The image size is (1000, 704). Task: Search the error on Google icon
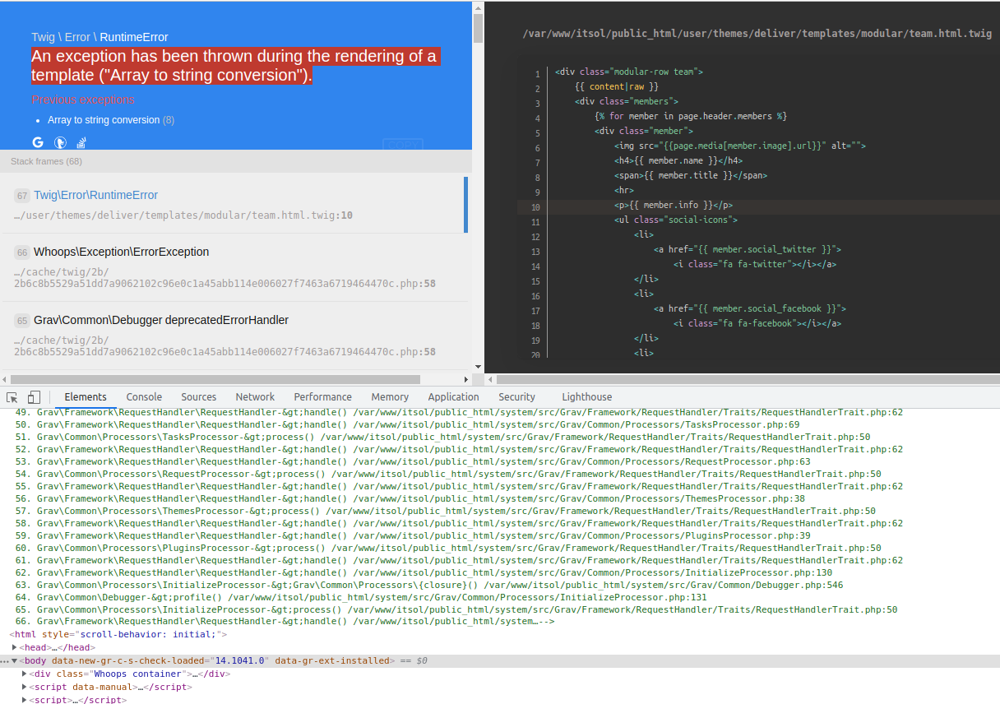(38, 142)
